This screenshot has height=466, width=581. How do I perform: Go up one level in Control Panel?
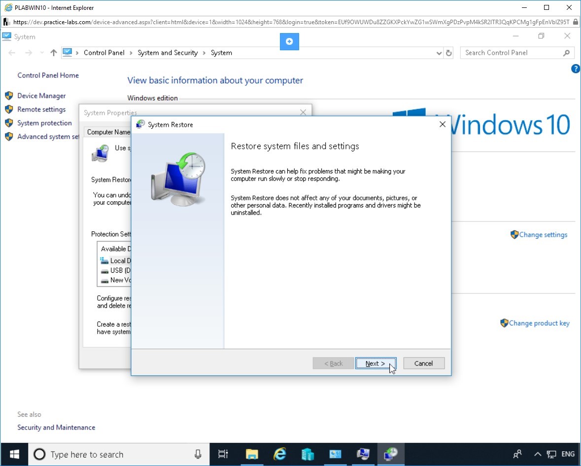coord(54,53)
